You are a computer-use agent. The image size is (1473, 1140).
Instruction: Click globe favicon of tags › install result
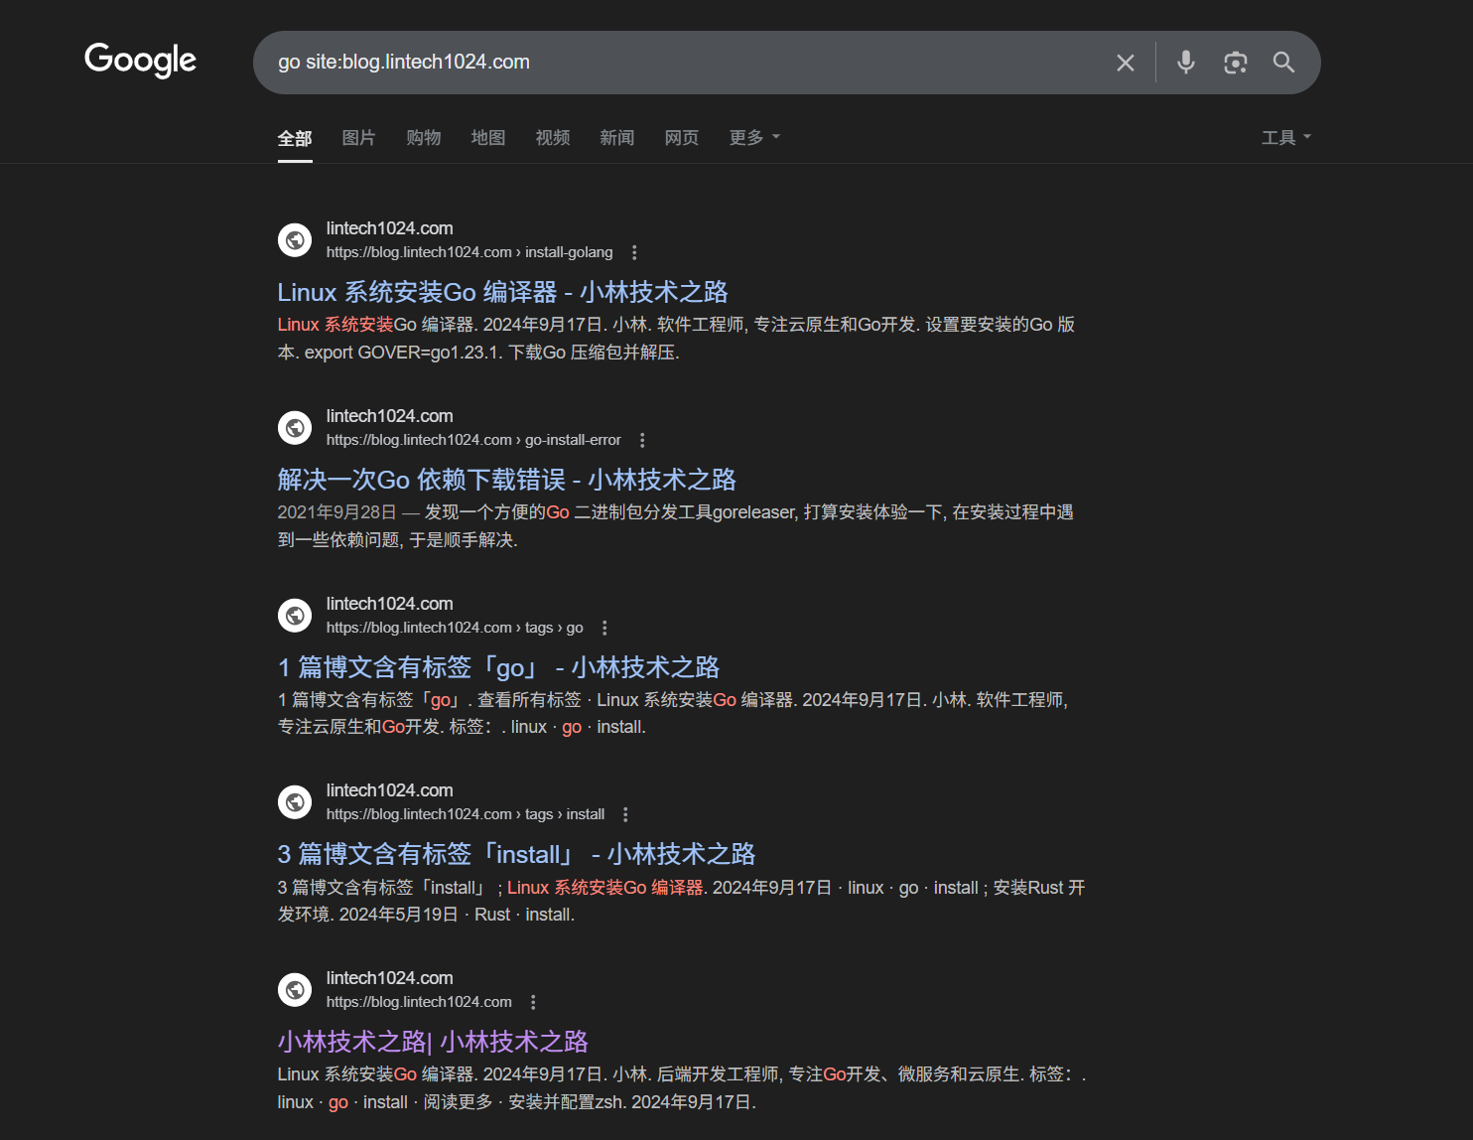click(295, 802)
